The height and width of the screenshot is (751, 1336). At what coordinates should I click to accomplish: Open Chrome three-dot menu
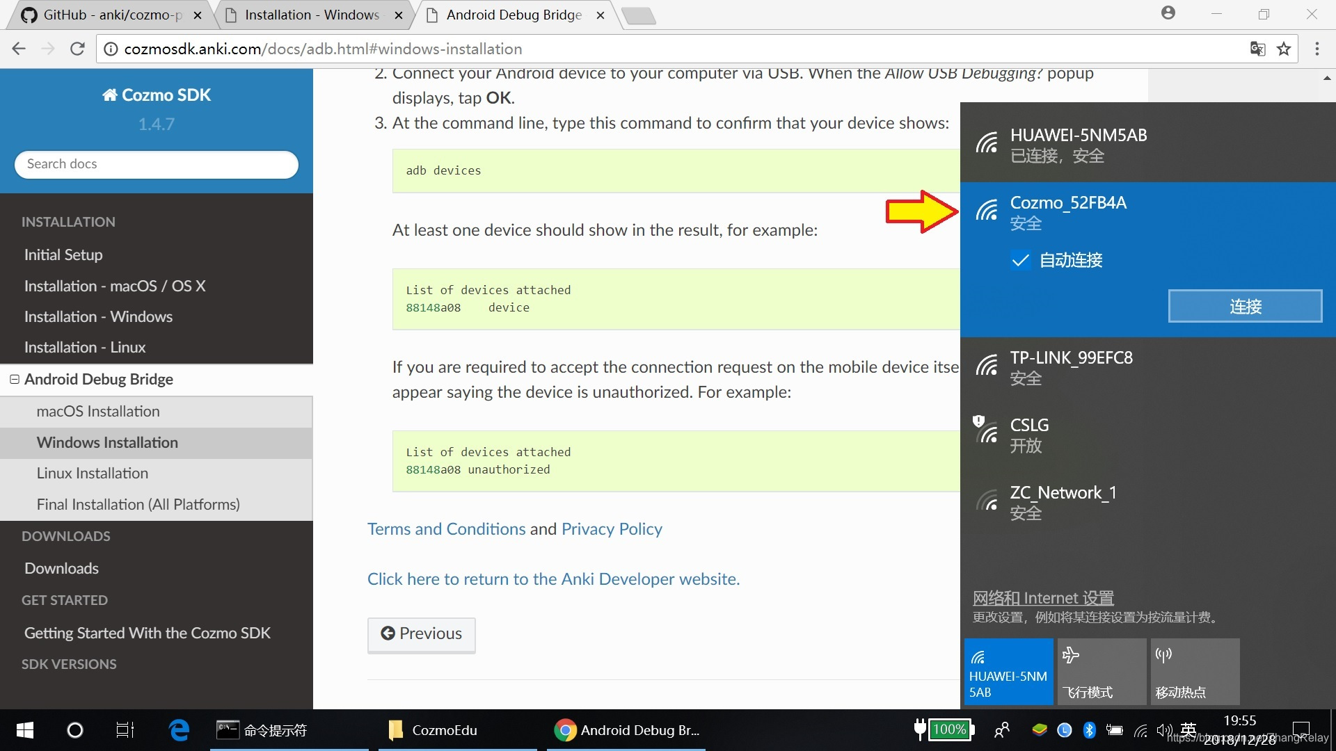click(x=1317, y=49)
